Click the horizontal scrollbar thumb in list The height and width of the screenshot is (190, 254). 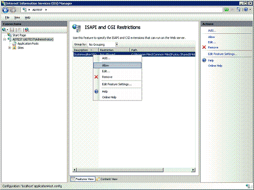[x=120, y=170]
